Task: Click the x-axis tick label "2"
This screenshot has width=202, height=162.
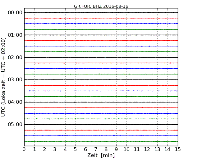Action: tap(44, 150)
